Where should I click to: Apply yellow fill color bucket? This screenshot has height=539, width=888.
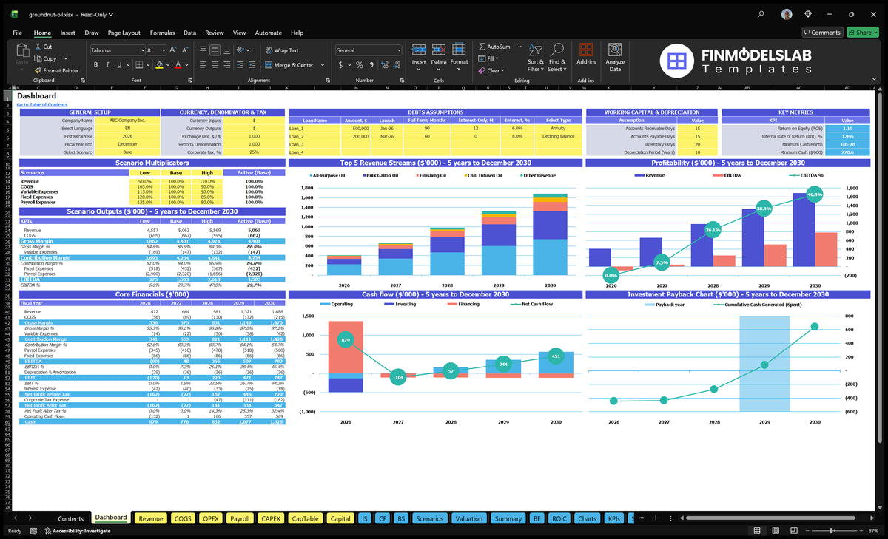tap(159, 65)
